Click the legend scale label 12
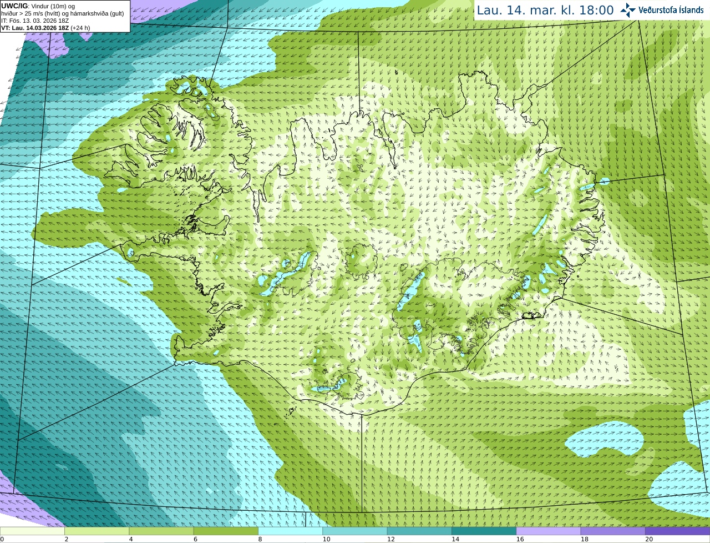The image size is (710, 543). [390, 539]
